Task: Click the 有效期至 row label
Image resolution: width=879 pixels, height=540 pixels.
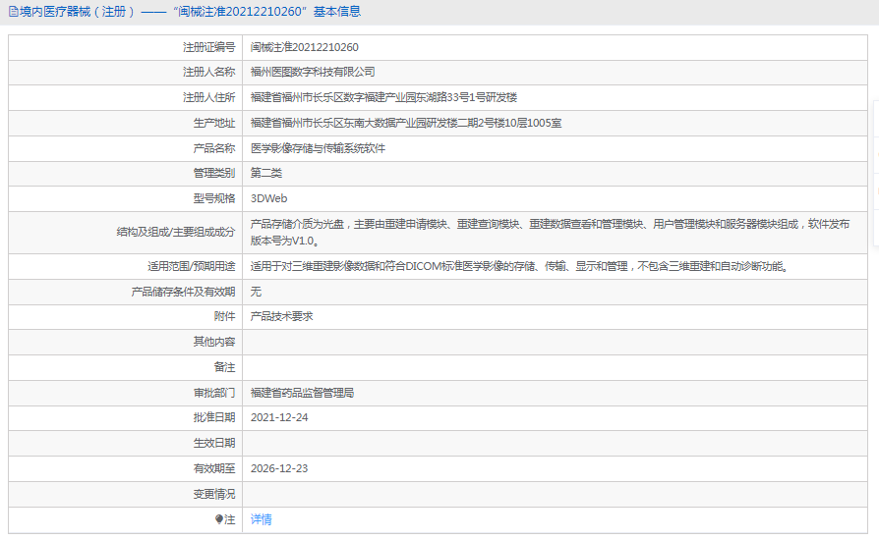Action: [x=214, y=469]
